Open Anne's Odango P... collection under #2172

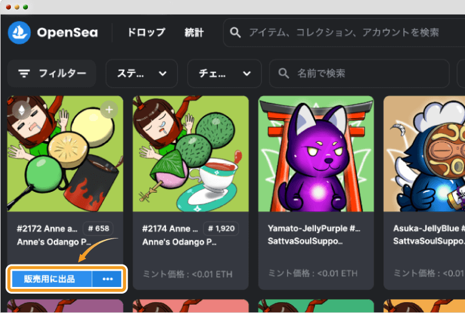(x=54, y=242)
